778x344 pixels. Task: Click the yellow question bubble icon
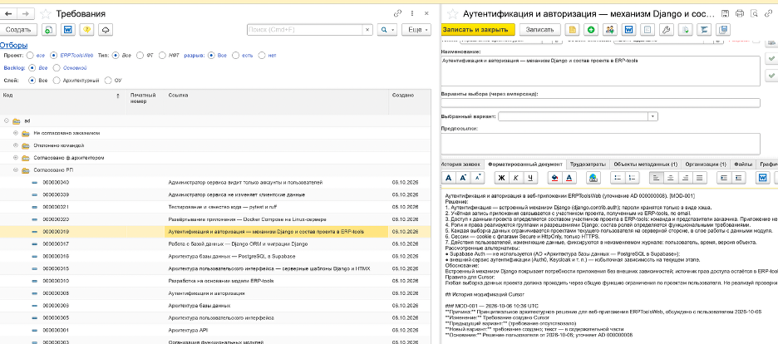tap(86, 30)
